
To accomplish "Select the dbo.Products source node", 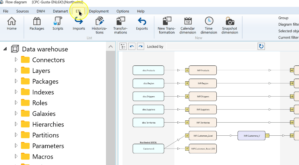I will tap(148, 70).
